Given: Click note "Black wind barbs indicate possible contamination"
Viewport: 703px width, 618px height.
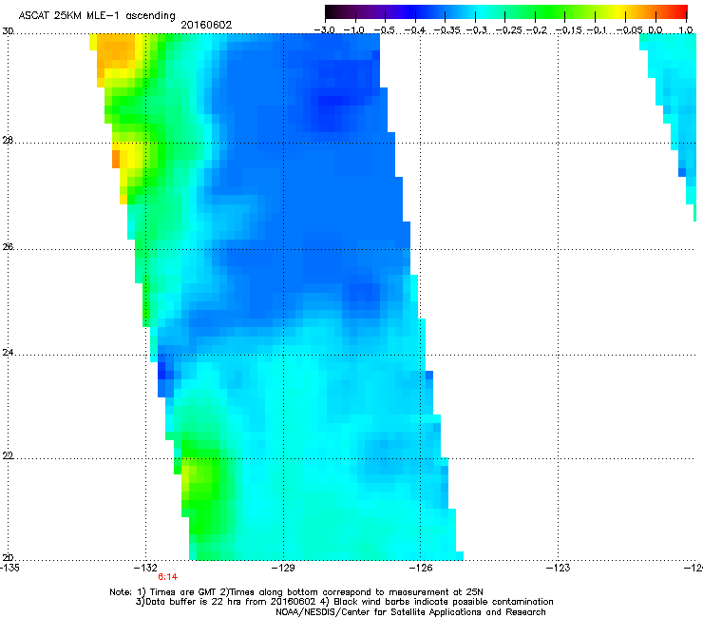Looking at the screenshot, I should click(x=444, y=602).
